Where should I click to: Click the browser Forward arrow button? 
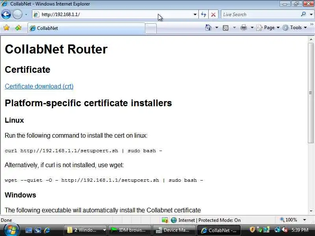point(17,15)
